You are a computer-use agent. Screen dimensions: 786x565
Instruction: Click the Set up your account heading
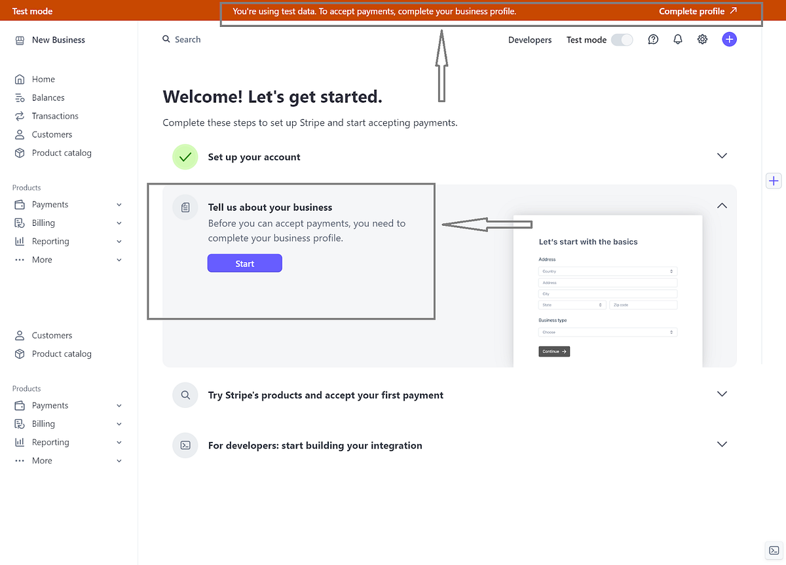pyautogui.click(x=254, y=157)
